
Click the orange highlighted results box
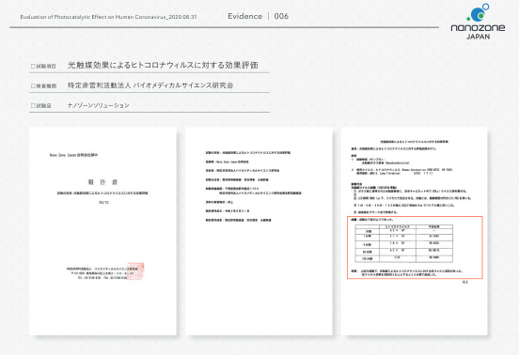[415, 248]
